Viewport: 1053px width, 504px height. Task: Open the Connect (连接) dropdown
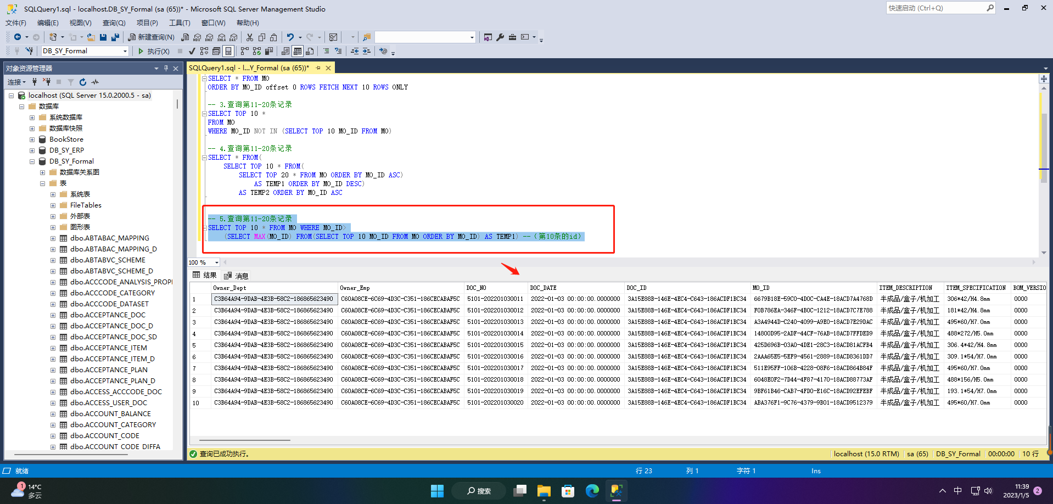(17, 82)
